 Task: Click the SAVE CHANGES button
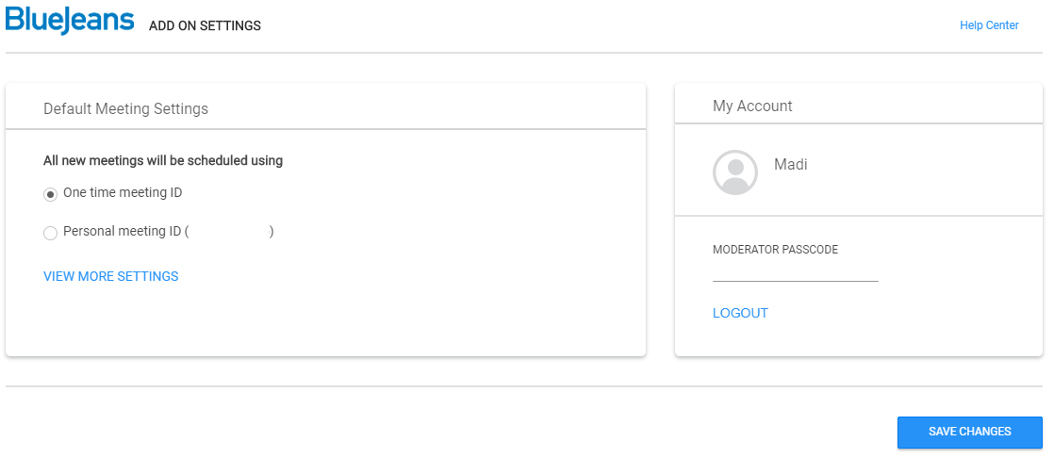tap(969, 432)
